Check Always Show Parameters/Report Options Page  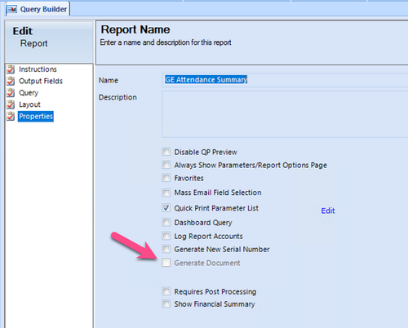(166, 165)
